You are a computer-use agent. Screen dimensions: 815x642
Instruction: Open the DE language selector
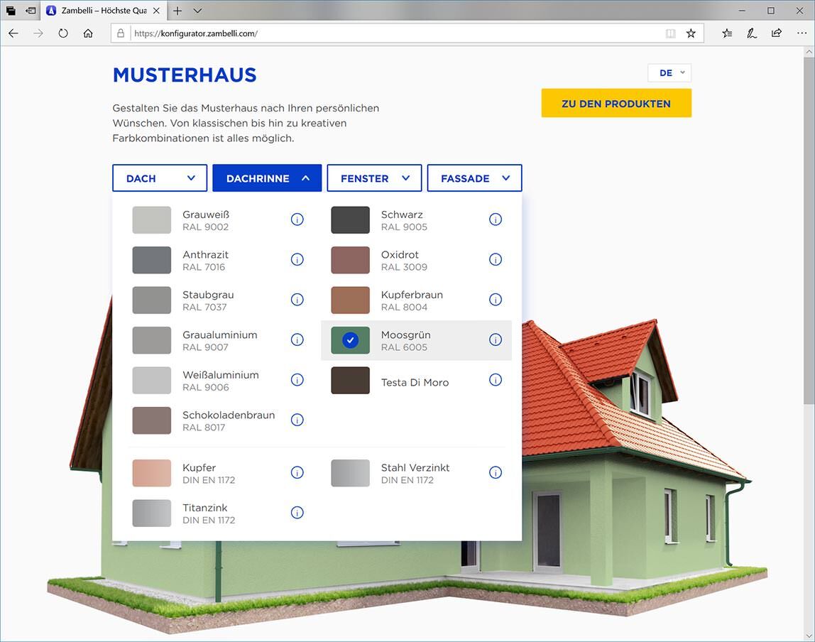coord(669,72)
